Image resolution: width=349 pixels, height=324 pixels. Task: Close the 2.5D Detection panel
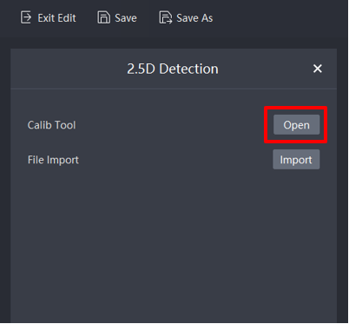click(318, 69)
